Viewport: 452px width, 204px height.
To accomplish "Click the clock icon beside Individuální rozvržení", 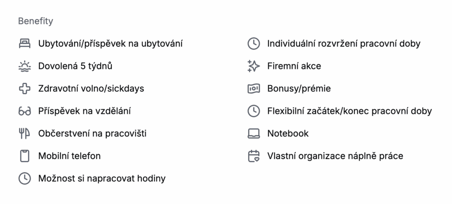I will coord(254,44).
